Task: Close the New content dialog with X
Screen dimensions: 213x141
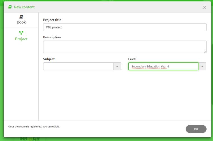Action: (x=205, y=7)
